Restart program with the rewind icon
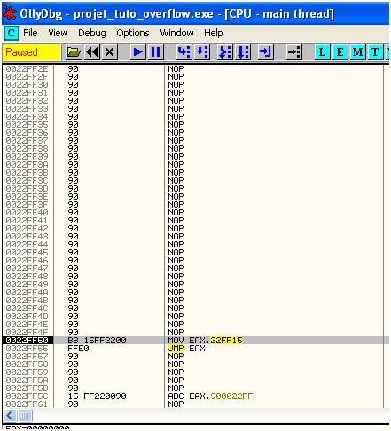Image resolution: width=391 pixels, height=431 pixels. (92, 52)
